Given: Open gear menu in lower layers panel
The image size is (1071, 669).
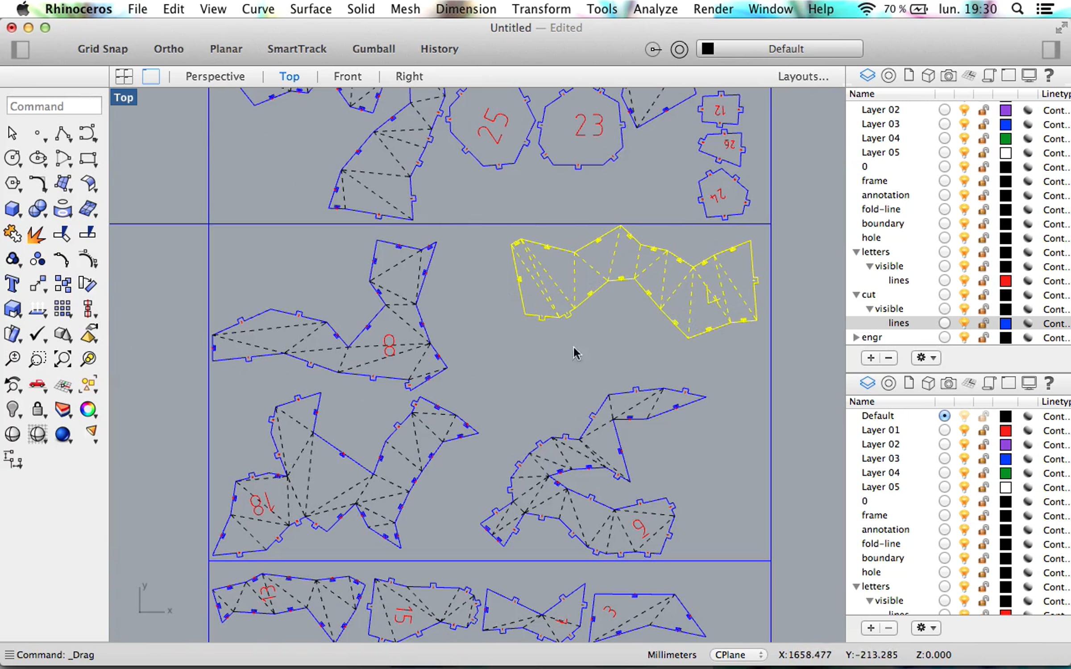Looking at the screenshot, I should pyautogui.click(x=926, y=628).
